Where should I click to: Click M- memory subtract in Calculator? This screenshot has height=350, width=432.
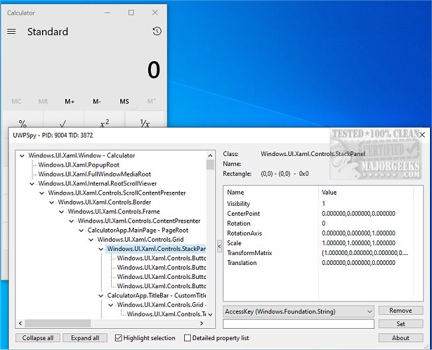97,102
